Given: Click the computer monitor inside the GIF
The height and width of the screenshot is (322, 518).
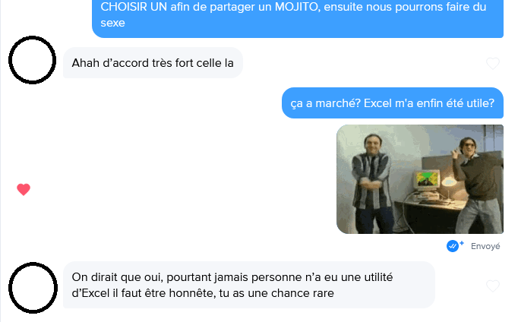Looking at the screenshot, I should point(428,179).
